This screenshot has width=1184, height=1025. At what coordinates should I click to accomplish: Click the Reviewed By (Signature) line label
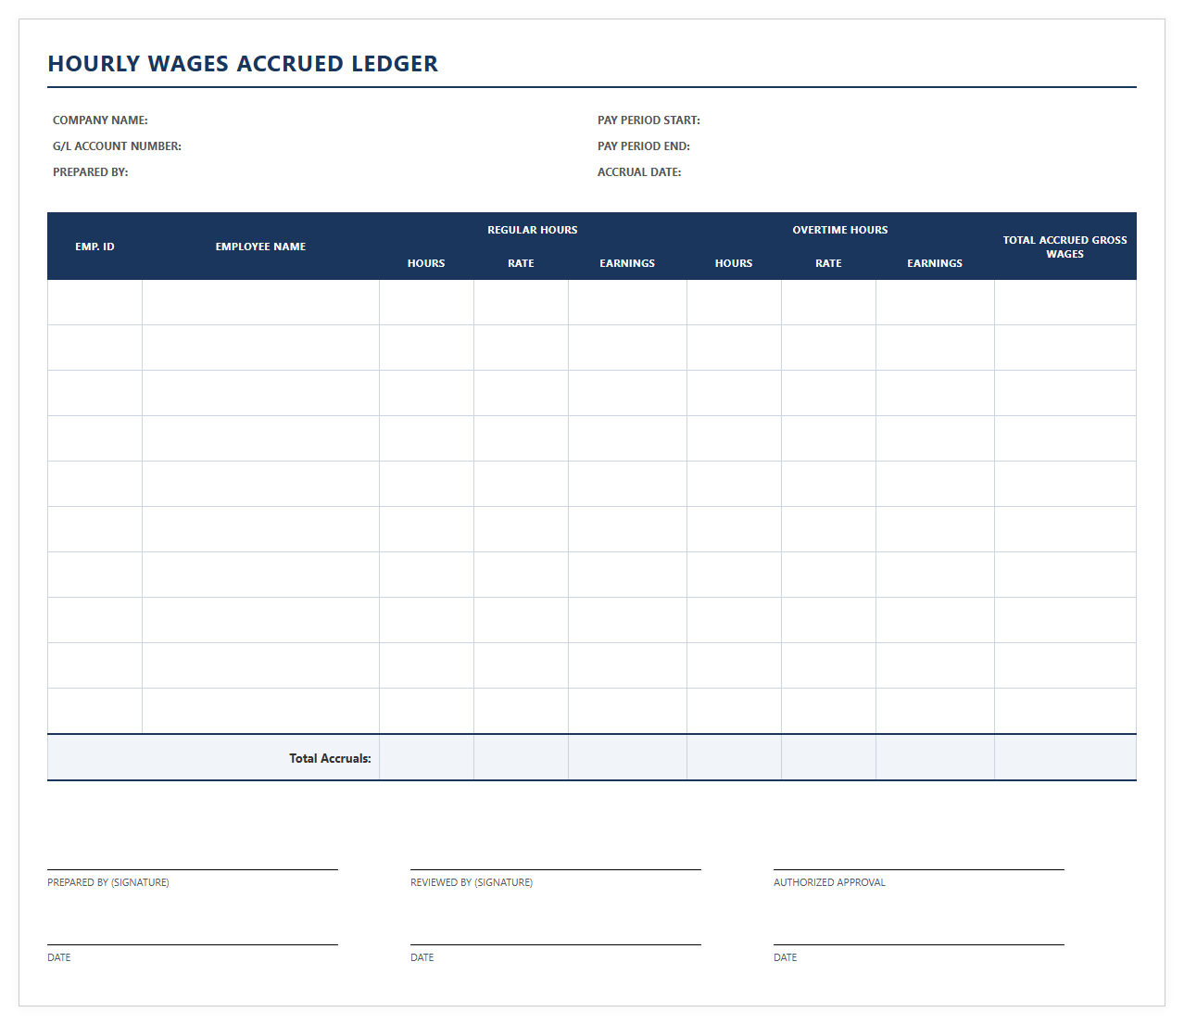tap(472, 882)
